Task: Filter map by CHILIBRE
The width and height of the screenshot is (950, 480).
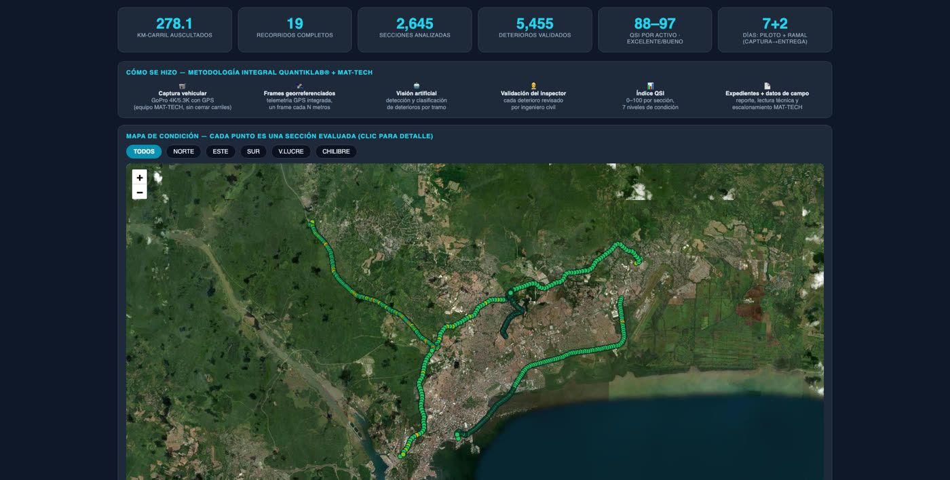Action: pos(336,152)
